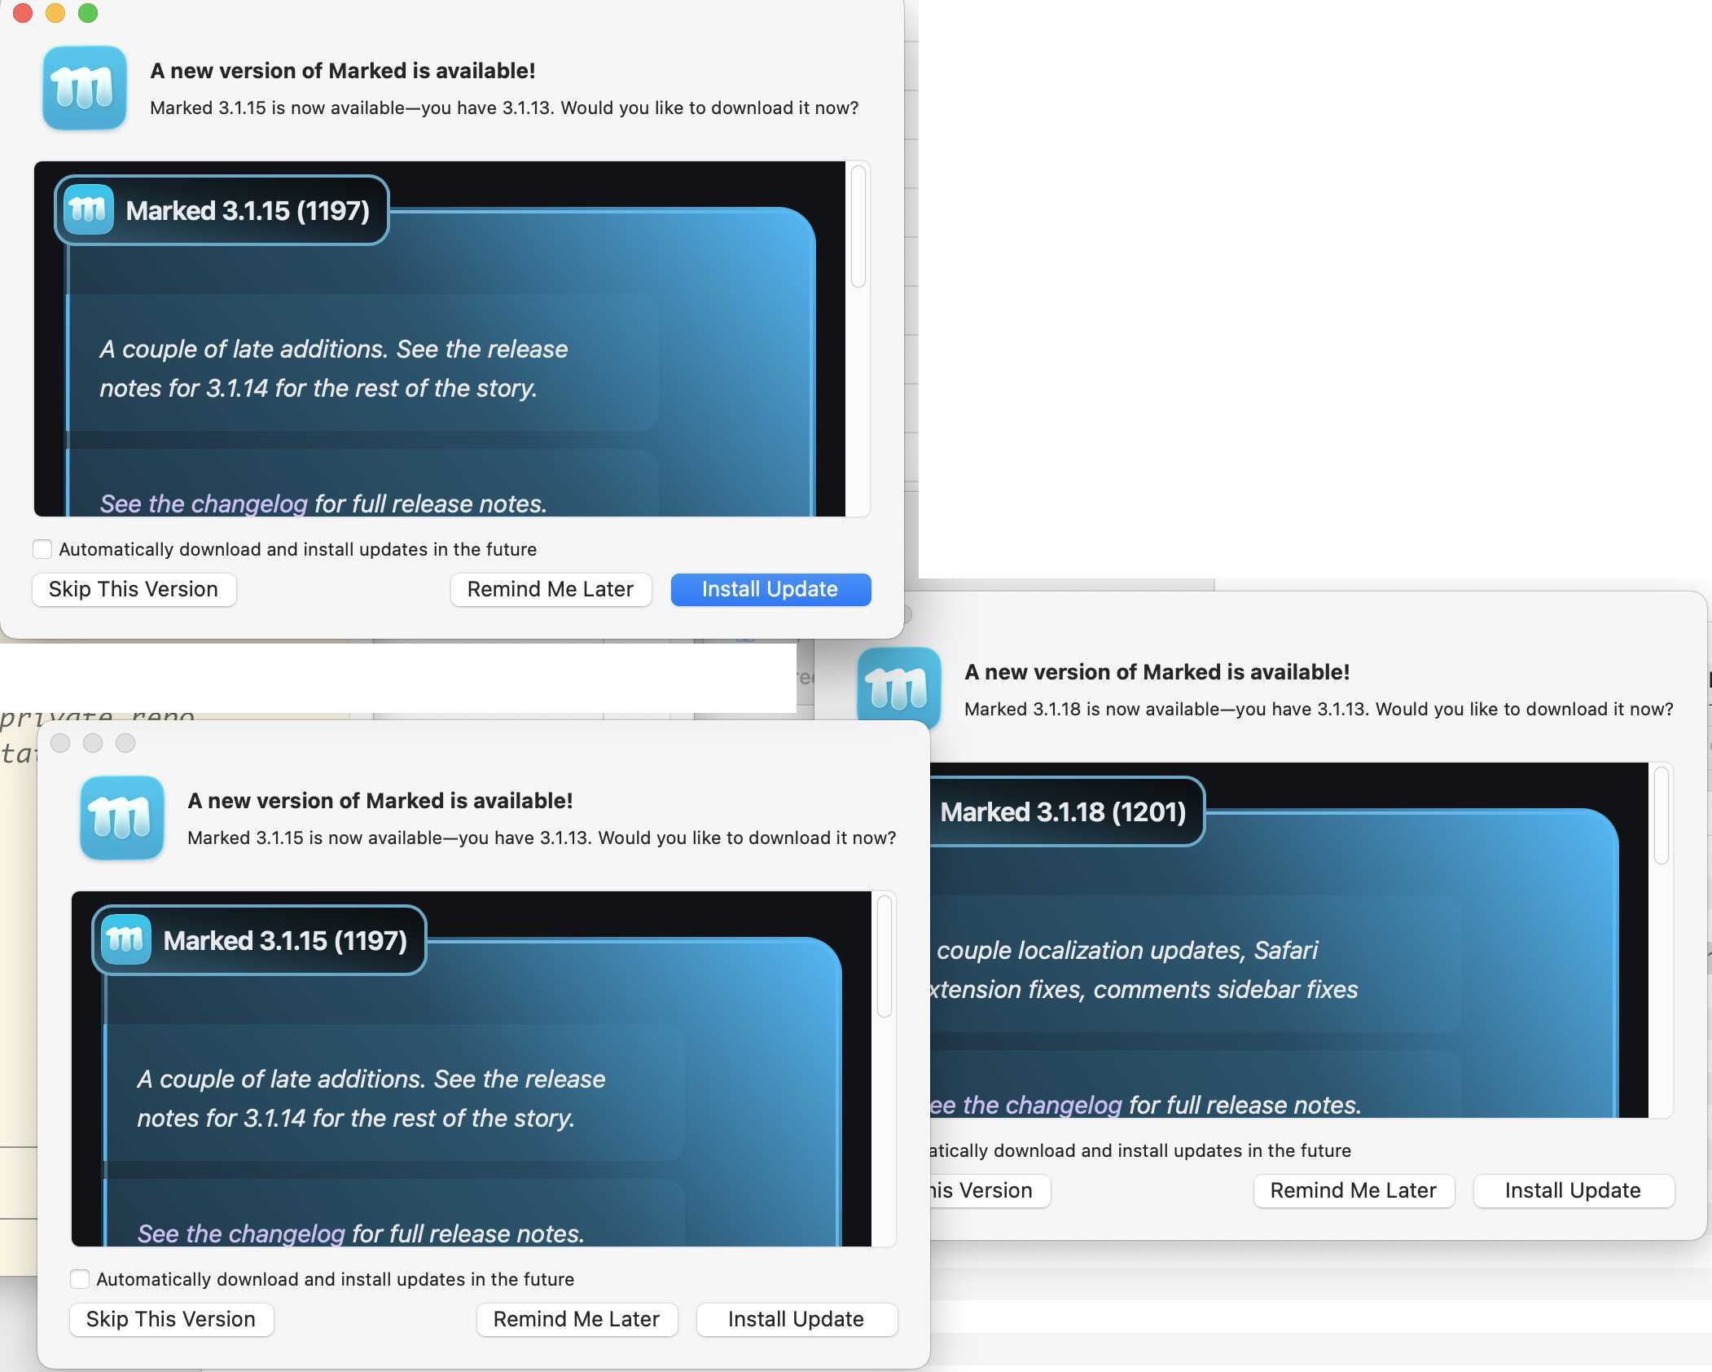Click the release notes scrollbar in the lower 3.1.15 dialog
Viewport: 1712px width, 1372px height.
885,956
